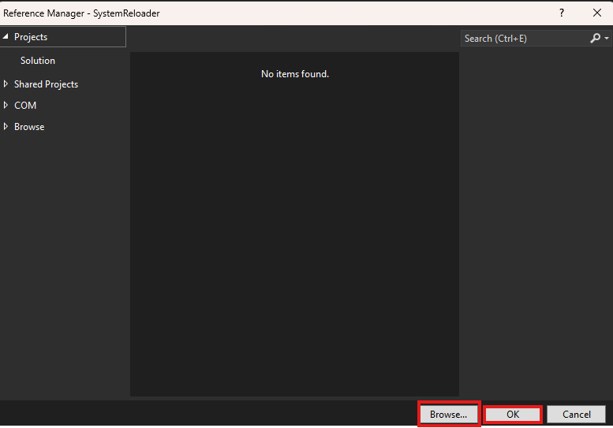Select the Solution sub-item under Projects
This screenshot has height=428, width=613.
click(x=38, y=61)
